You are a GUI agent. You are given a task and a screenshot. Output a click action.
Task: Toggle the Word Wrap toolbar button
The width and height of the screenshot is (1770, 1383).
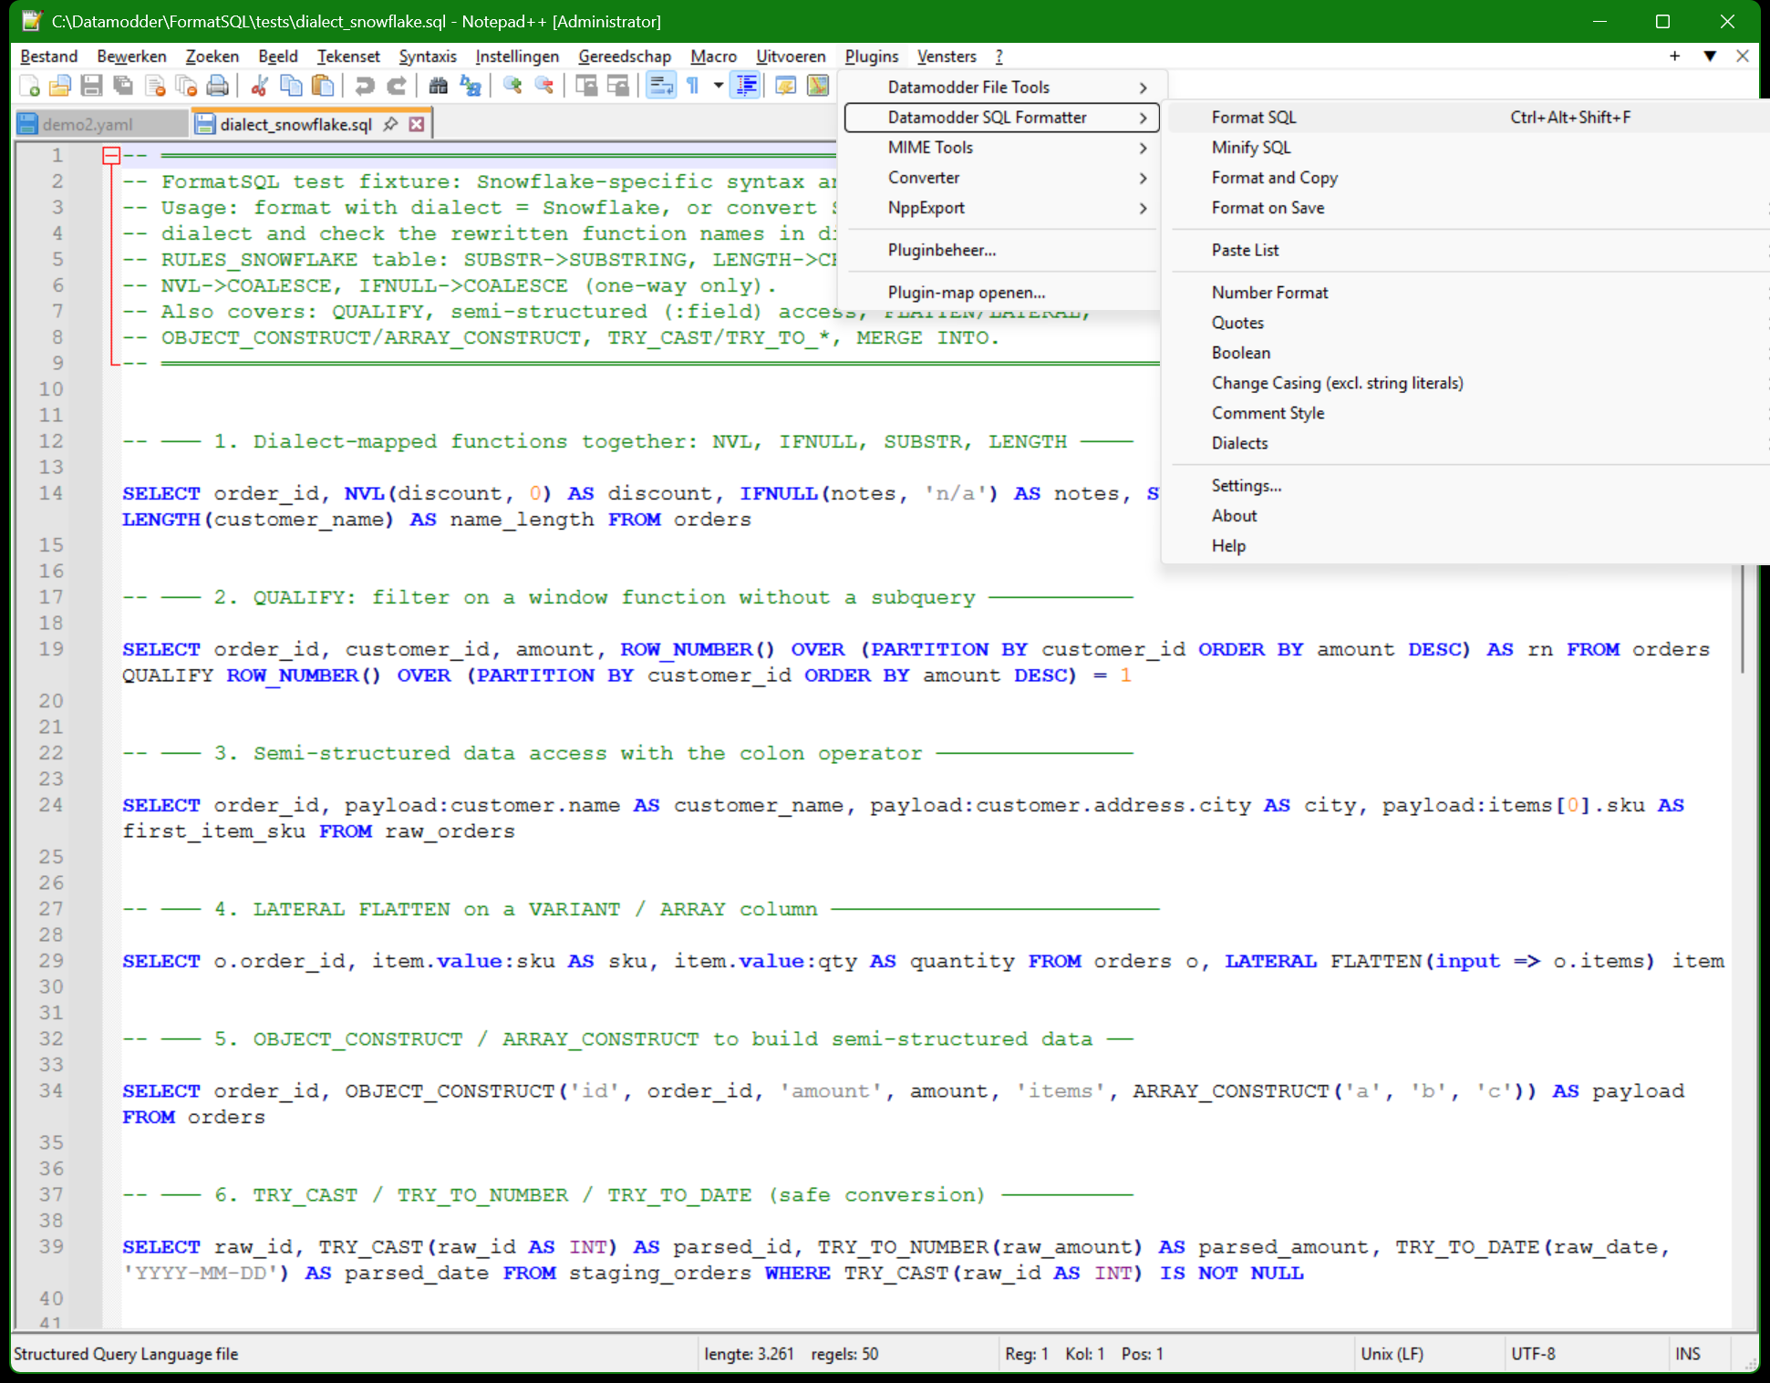coord(661,86)
